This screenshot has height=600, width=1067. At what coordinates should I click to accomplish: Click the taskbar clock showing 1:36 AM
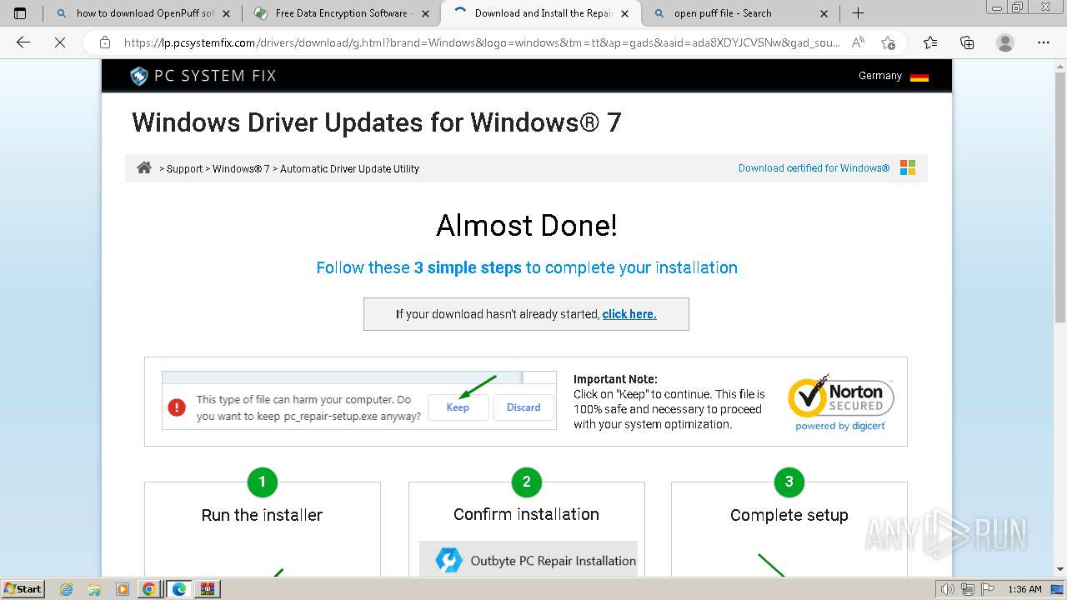1024,589
